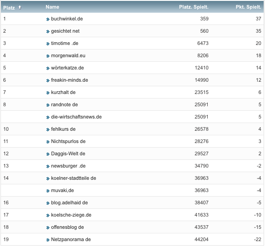Click the value 41633
This screenshot has height=247, width=265.
click(201, 215)
